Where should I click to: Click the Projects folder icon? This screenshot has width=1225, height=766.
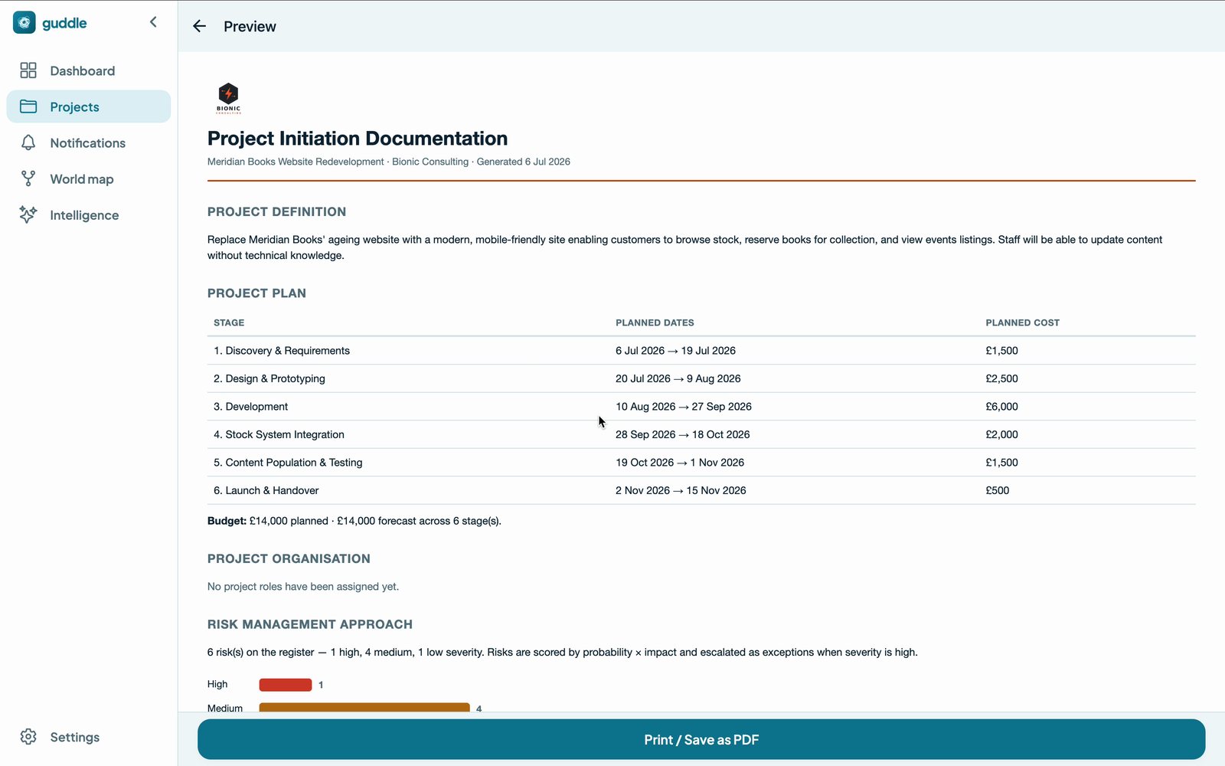[x=28, y=106]
